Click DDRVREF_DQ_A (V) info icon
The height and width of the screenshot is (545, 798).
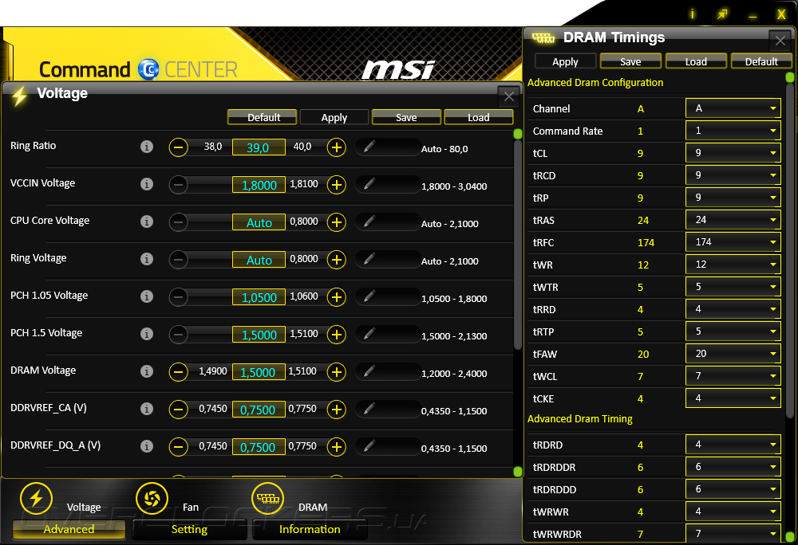147,446
